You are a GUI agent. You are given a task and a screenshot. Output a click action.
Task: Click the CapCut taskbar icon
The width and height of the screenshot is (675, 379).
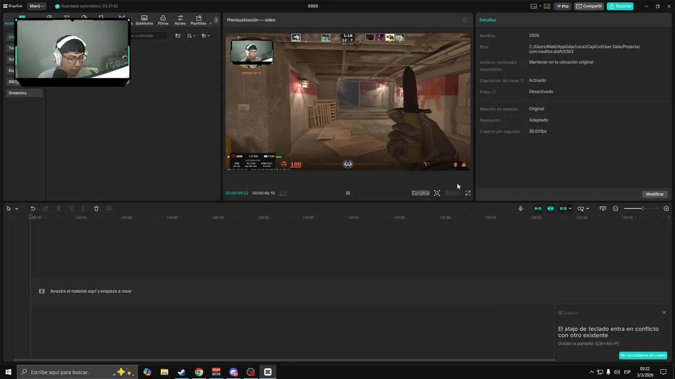coord(268,372)
